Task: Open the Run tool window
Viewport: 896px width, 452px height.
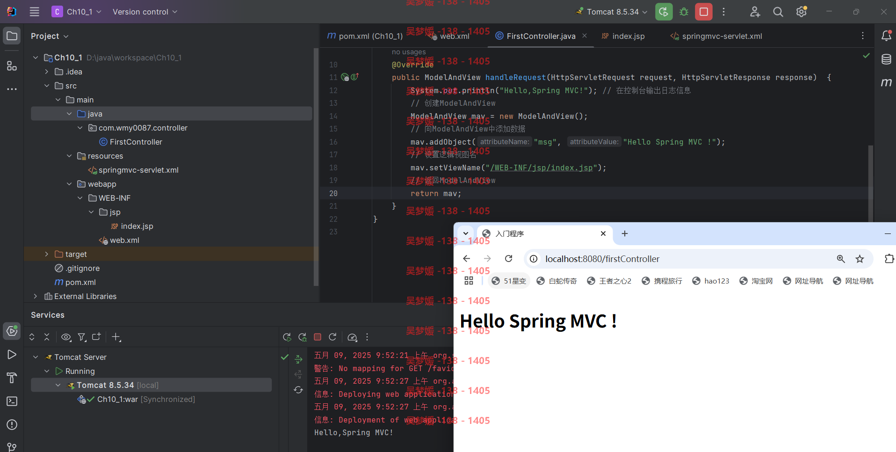Action: pos(12,354)
